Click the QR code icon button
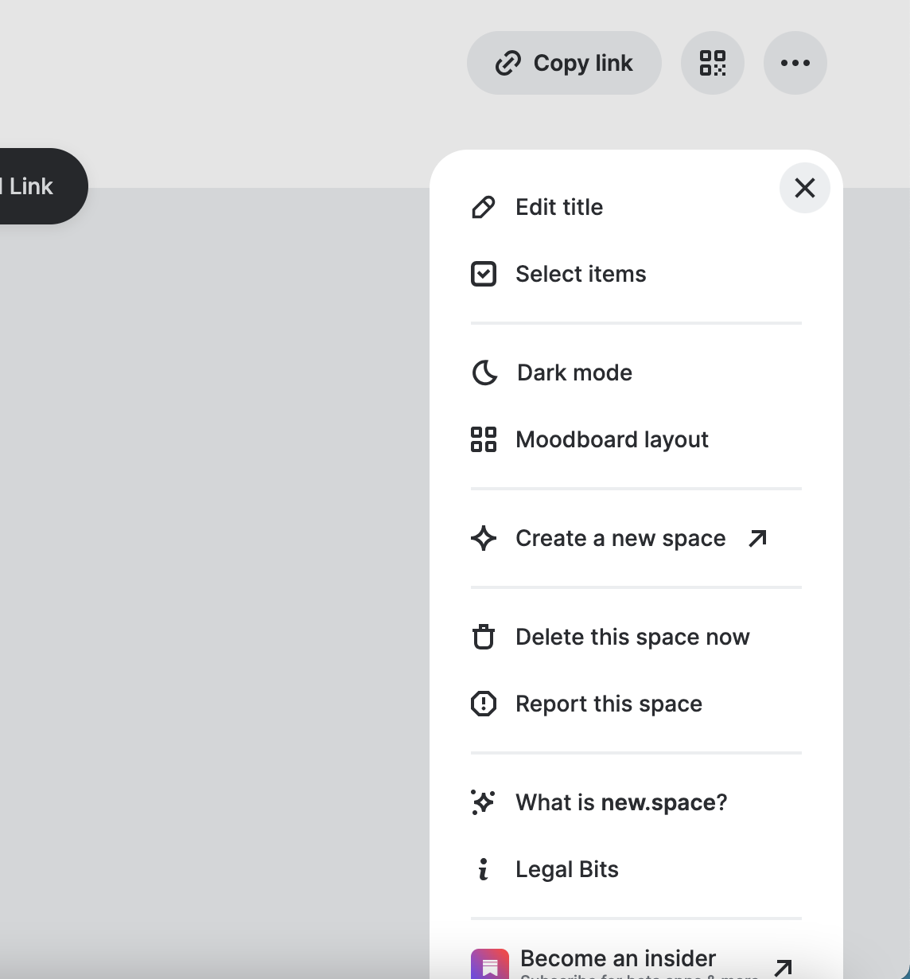The image size is (910, 979). click(713, 63)
